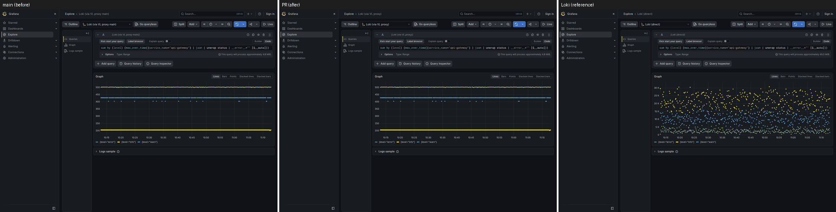Open datasource picker Loki (direct) in reference panel

pos(665,24)
